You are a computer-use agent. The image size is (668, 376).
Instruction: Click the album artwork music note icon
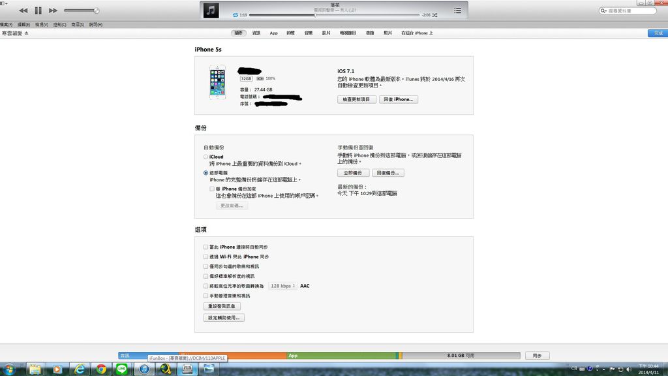click(211, 10)
